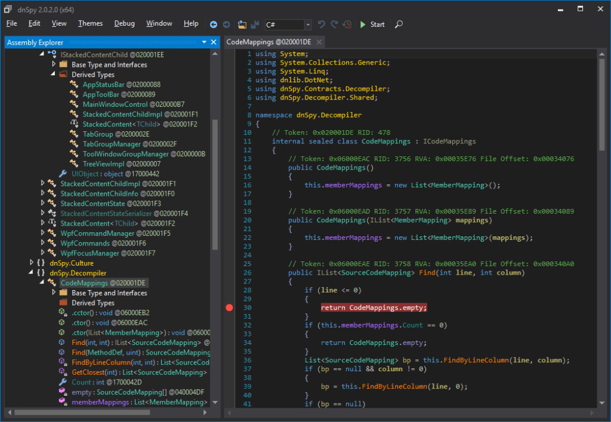Click the Undo toolbar icon

tap(322, 24)
